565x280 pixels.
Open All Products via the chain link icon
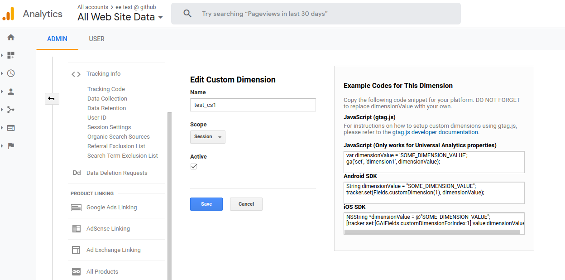[76, 271]
